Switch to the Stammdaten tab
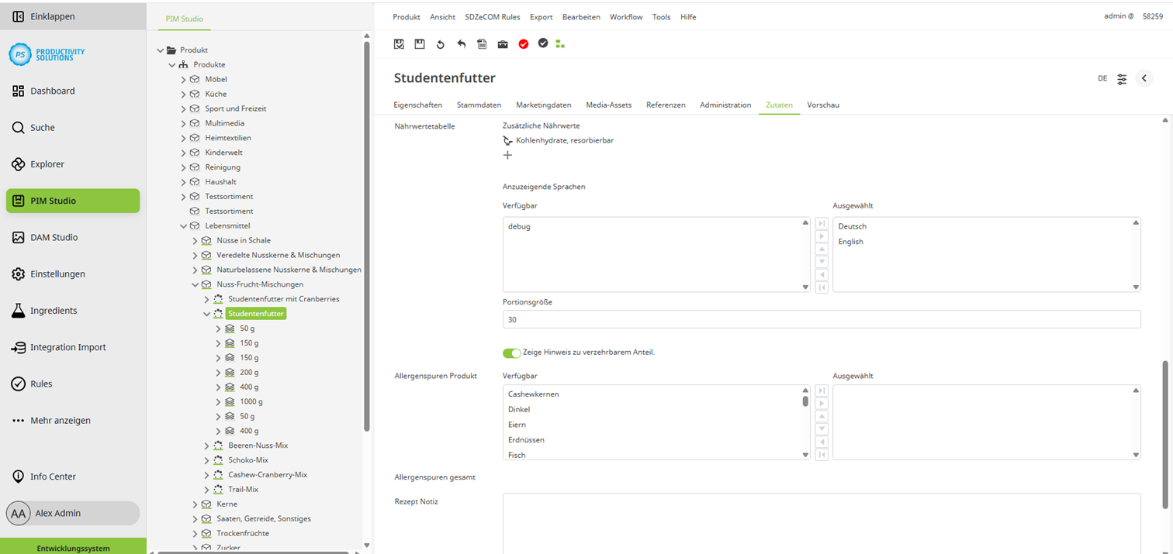The height and width of the screenshot is (554, 1173). coord(479,105)
